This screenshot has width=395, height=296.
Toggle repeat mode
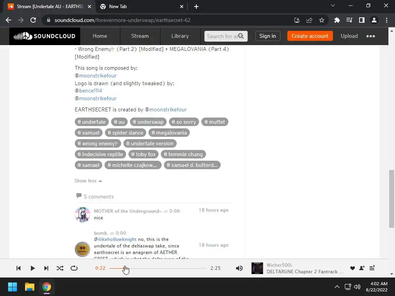74,268
